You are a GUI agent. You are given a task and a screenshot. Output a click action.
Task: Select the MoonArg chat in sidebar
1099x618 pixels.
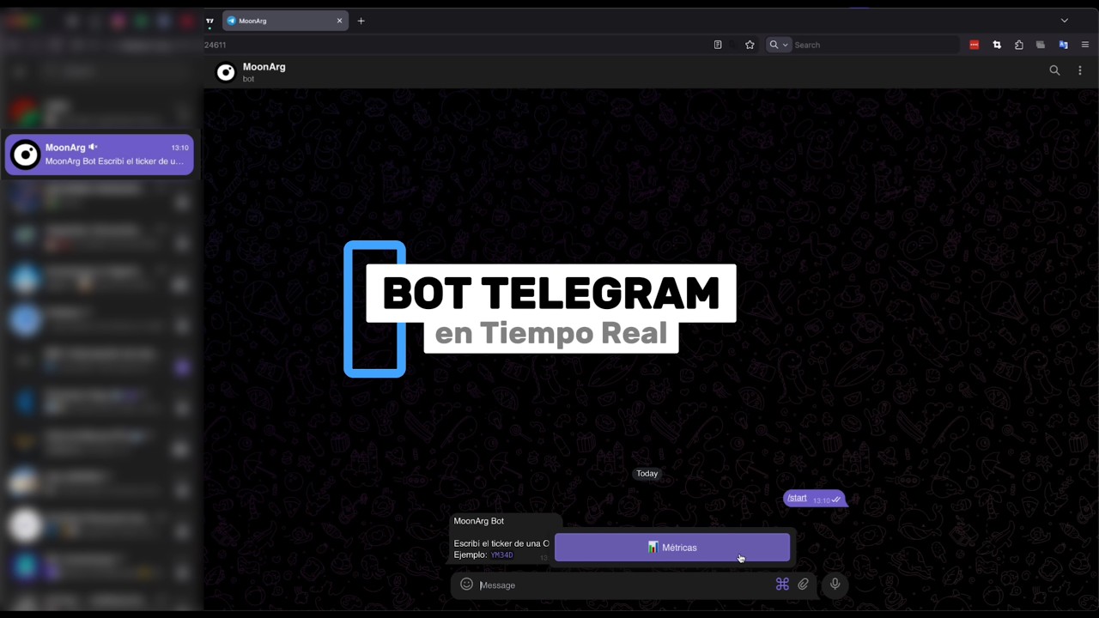[100, 154]
